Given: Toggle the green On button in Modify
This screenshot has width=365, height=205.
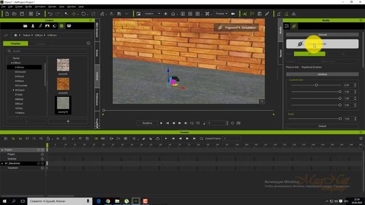Looking at the screenshot, I should 310,54.
